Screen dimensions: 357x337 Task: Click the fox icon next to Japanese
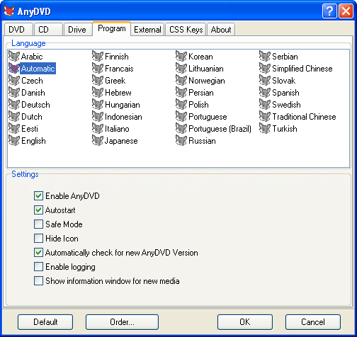point(98,140)
